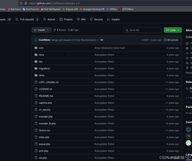This screenshot has height=161, width=192.
Task: Open Autoupdater Robot commit on docs row
Action: tap(104, 55)
